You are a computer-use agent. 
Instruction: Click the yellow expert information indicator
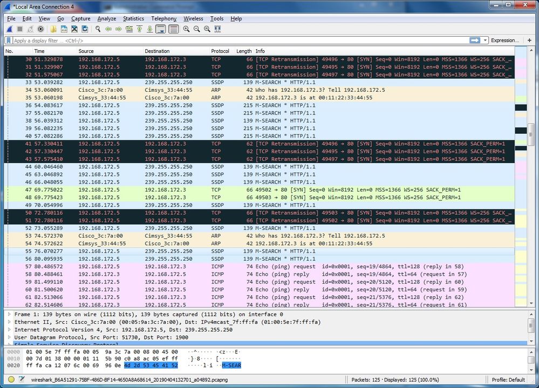11,379
